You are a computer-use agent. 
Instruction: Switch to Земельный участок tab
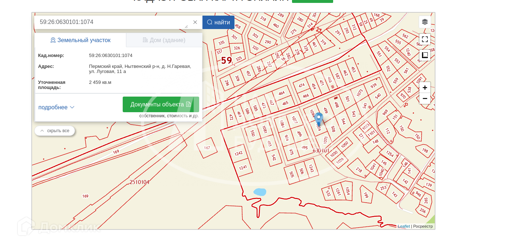pyautogui.click(x=80, y=40)
